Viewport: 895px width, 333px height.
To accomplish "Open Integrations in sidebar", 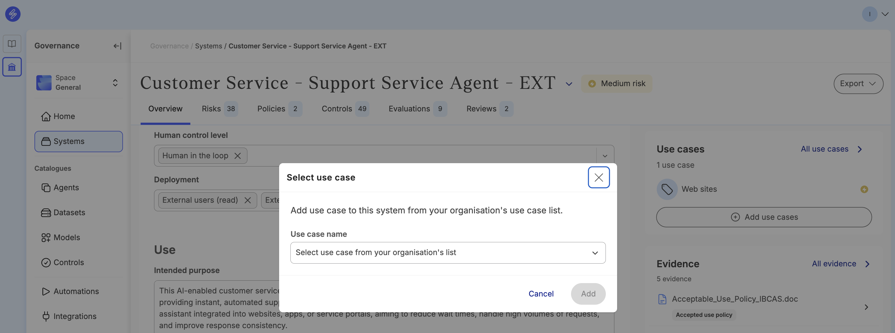I will tap(78, 316).
